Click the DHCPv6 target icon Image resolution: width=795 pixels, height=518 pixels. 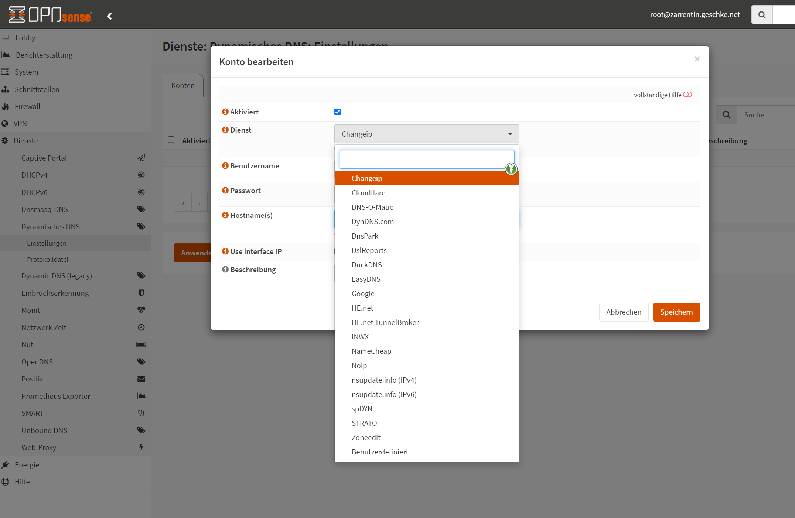[141, 192]
